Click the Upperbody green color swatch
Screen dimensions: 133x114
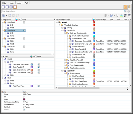[94, 71]
